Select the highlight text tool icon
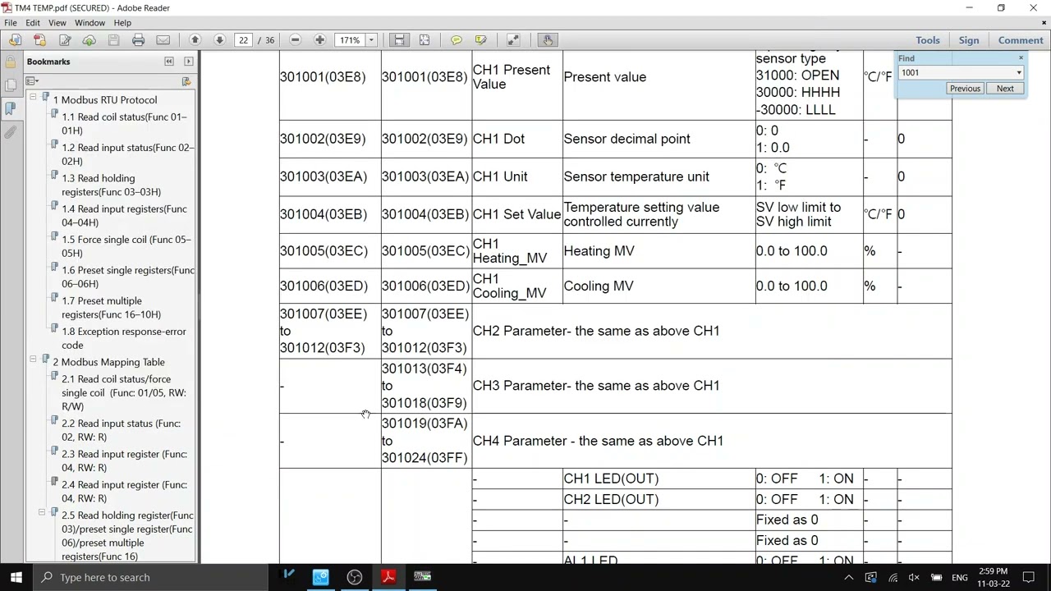Viewport: 1051px width, 591px height. [481, 39]
